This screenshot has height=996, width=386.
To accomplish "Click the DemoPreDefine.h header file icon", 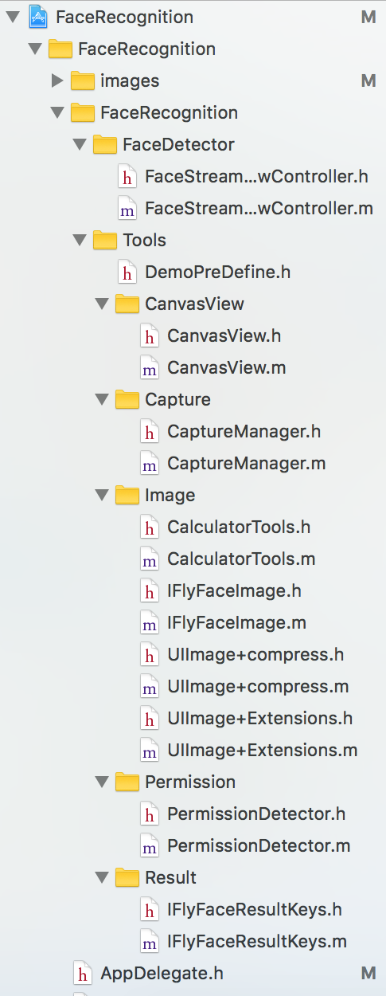I will click(126, 272).
